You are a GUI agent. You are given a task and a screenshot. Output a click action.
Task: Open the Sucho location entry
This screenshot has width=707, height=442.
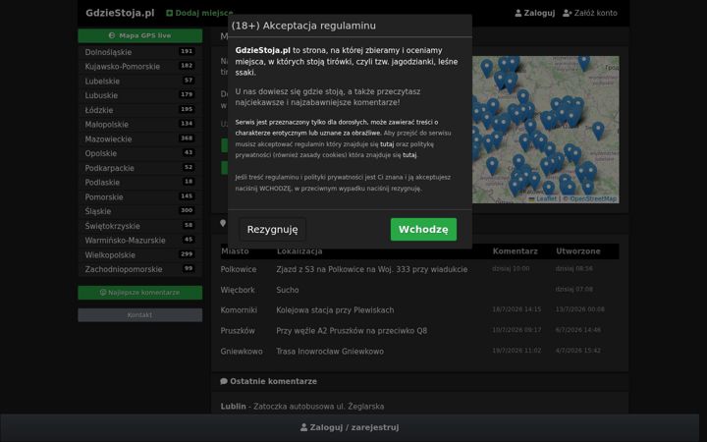point(287,290)
